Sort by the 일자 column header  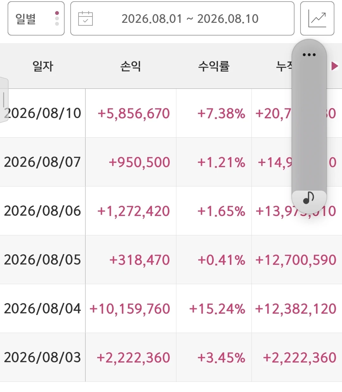point(43,66)
